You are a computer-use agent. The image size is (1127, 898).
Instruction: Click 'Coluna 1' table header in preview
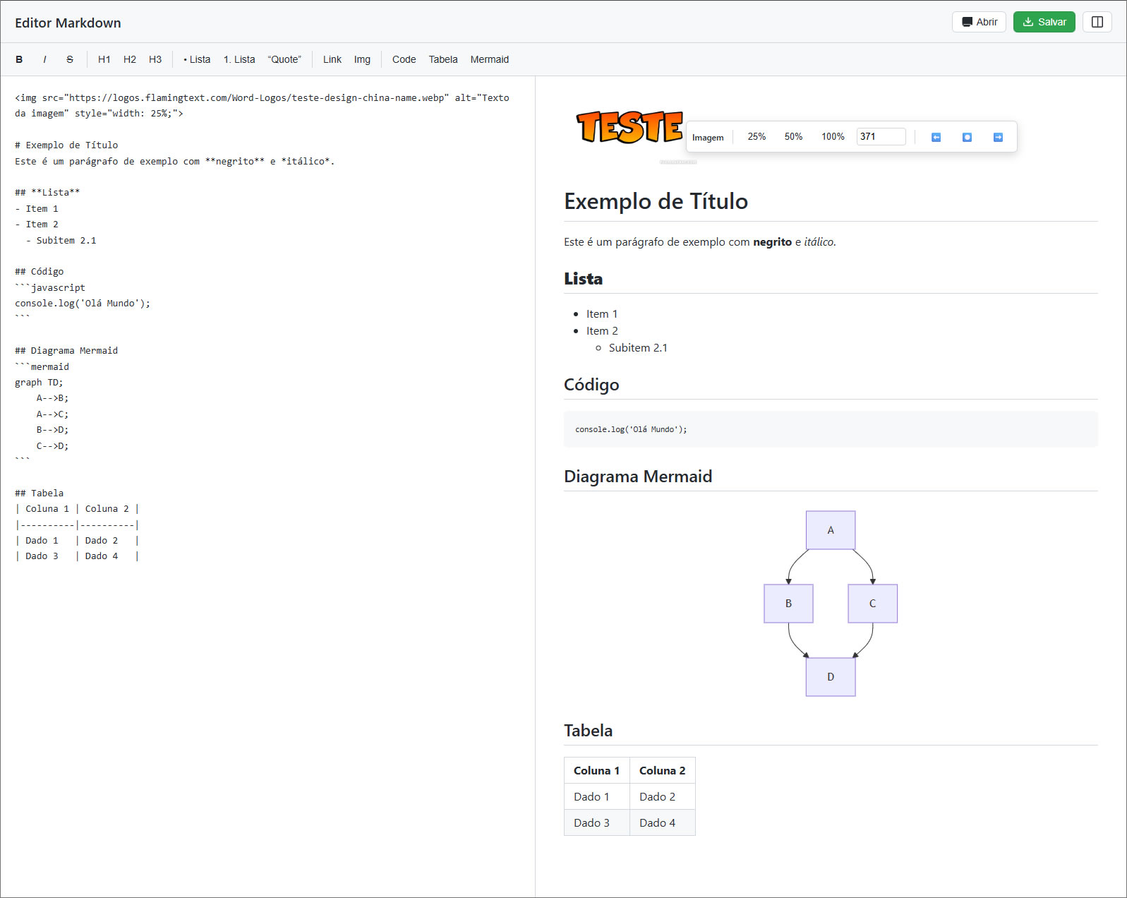pos(597,770)
